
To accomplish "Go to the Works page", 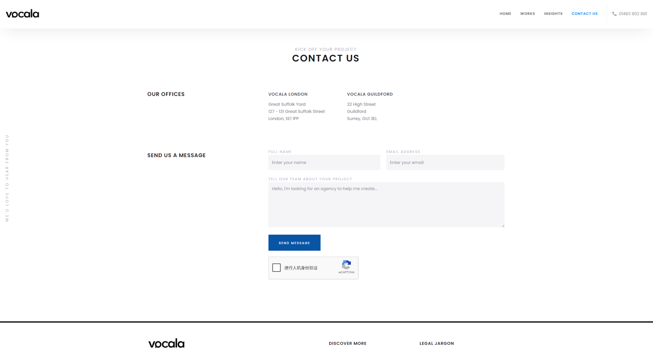I will (x=528, y=14).
